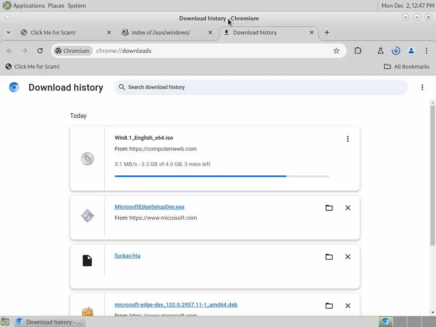Reload the downloads page
The width and height of the screenshot is (436, 327).
(40, 51)
